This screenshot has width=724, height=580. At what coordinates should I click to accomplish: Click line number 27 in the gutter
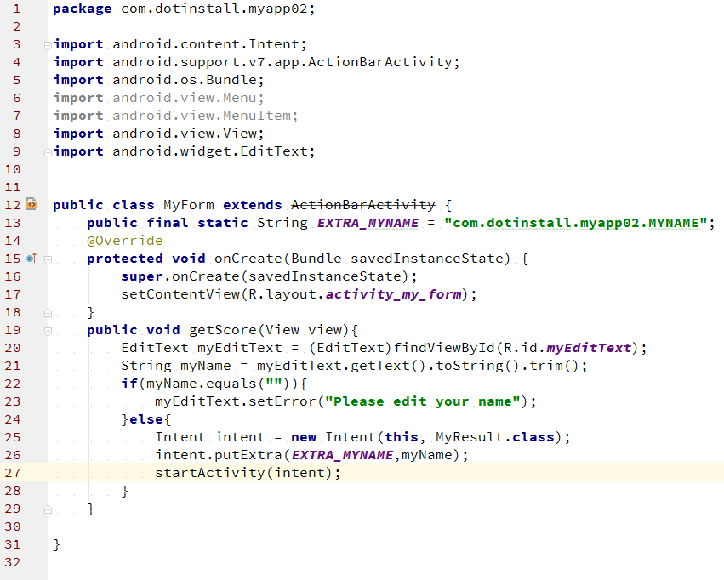pos(13,473)
